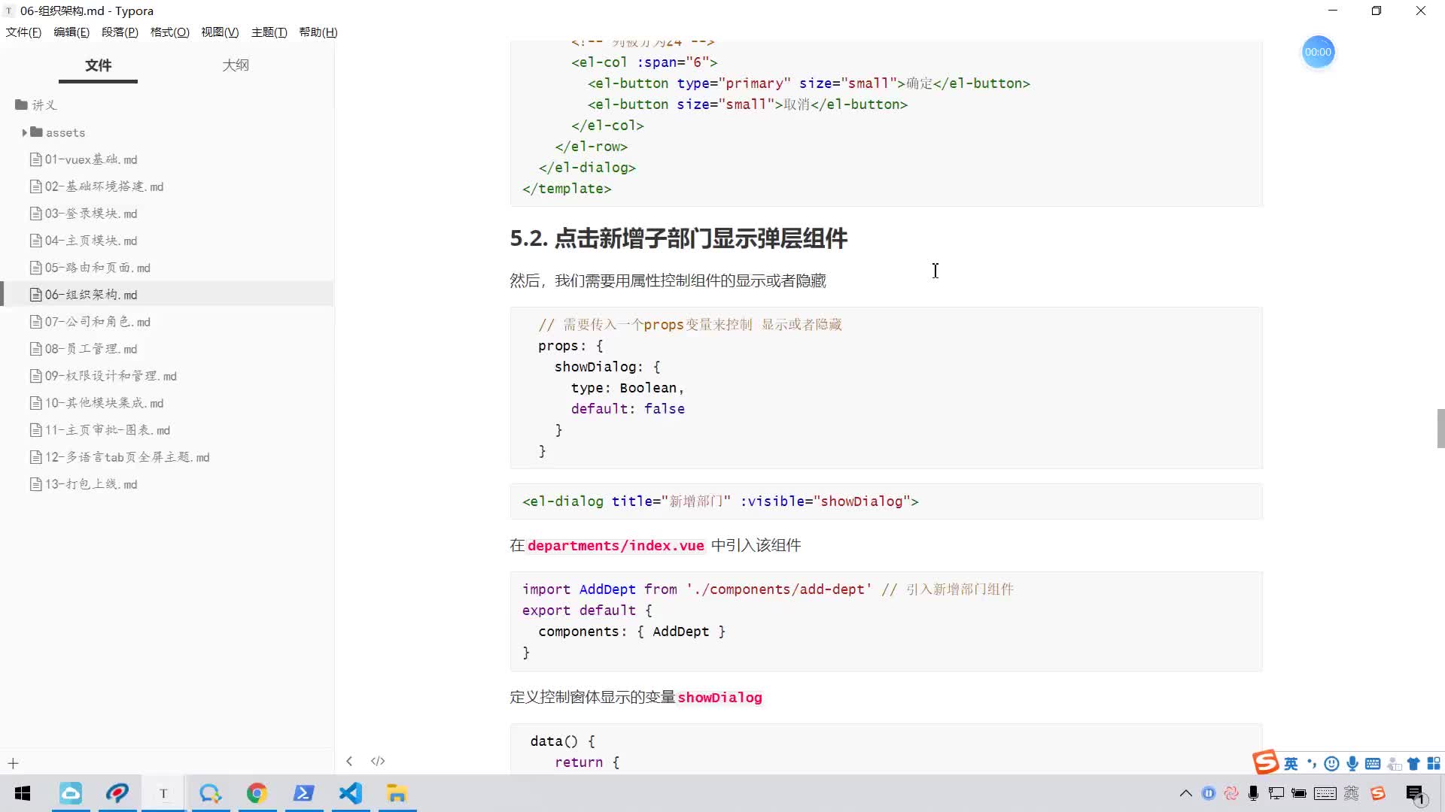1445x812 pixels.
Task: Open file 07-公司和角色.md
Action: click(x=90, y=322)
